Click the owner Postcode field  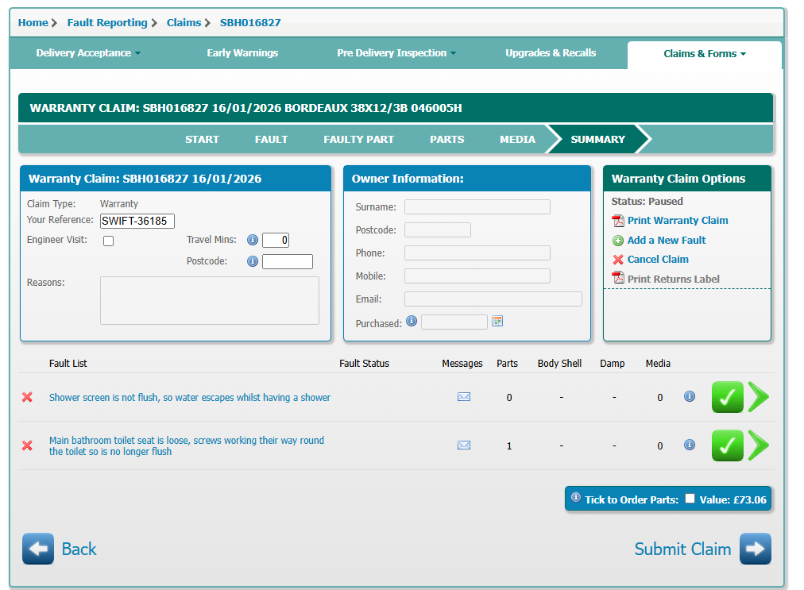(438, 229)
